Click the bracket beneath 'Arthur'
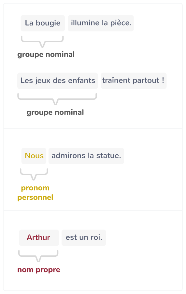Image resolution: width=186 pixels, height=294 pixels. tap(38, 256)
